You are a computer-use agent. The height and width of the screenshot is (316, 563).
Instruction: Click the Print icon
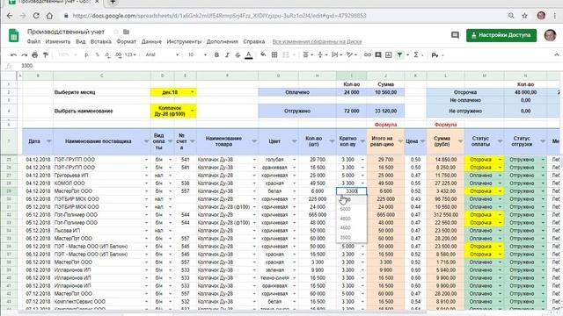pos(35,54)
